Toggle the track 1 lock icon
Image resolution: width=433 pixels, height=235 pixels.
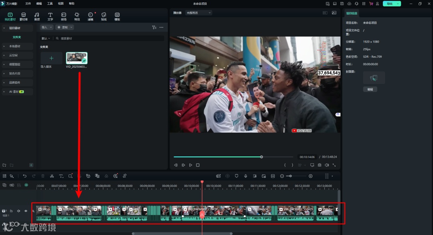pos(11,211)
